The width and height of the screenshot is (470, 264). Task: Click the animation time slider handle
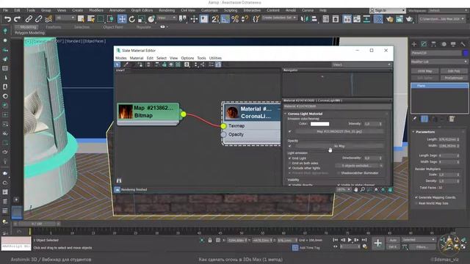[37, 224]
